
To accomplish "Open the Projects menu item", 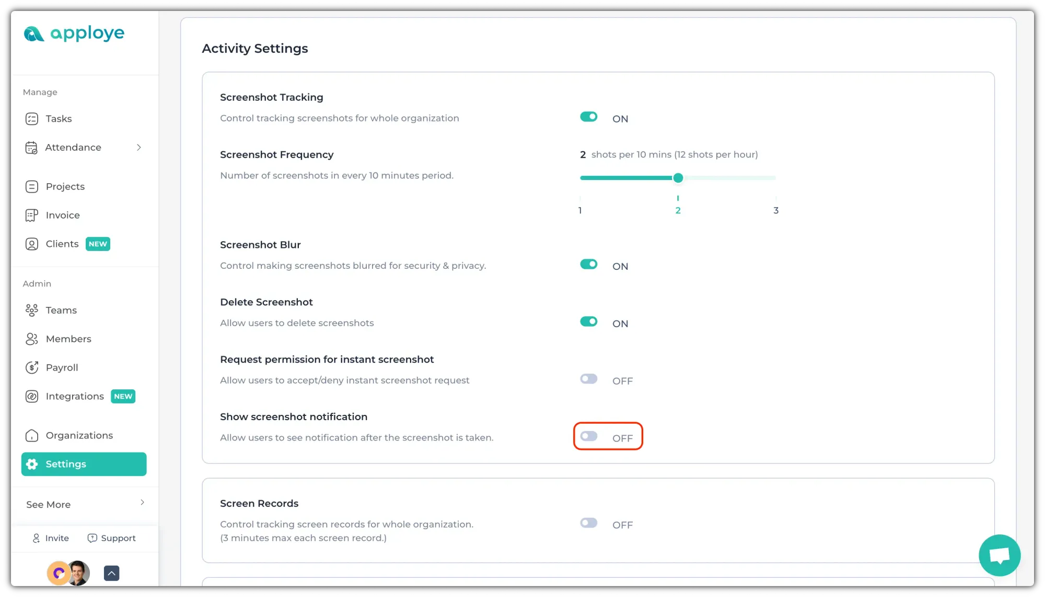I will click(x=65, y=187).
